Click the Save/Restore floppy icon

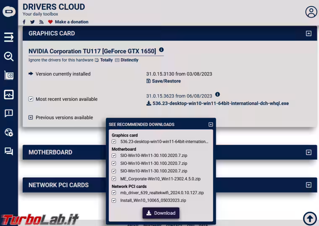click(x=148, y=81)
